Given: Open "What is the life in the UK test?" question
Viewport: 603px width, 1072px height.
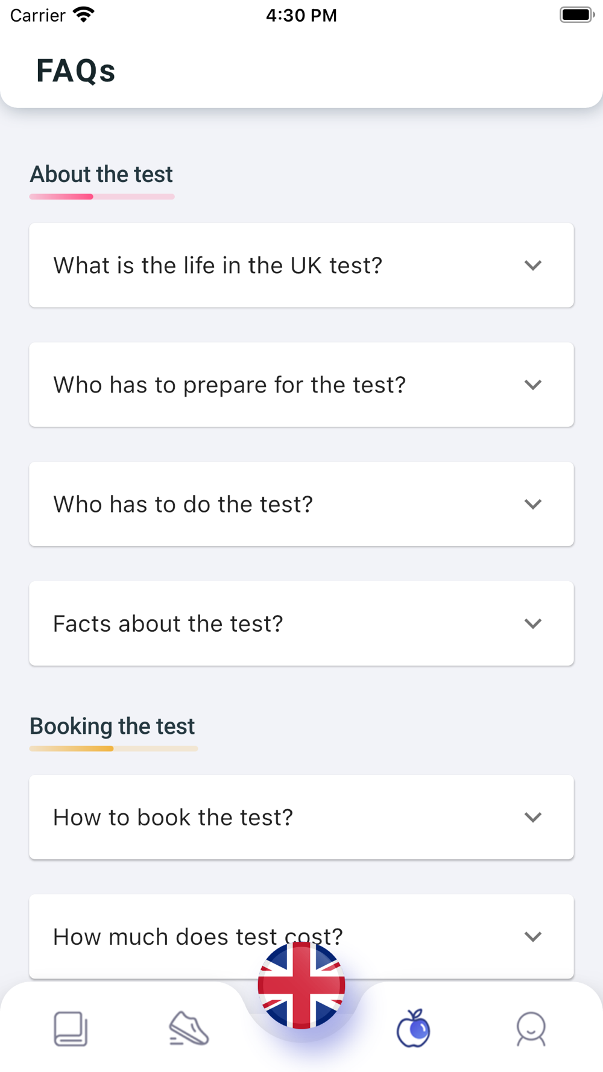Looking at the screenshot, I should pyautogui.click(x=218, y=265).
